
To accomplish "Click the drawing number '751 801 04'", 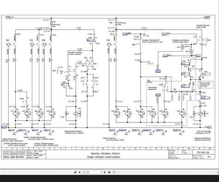I will 203,152.
